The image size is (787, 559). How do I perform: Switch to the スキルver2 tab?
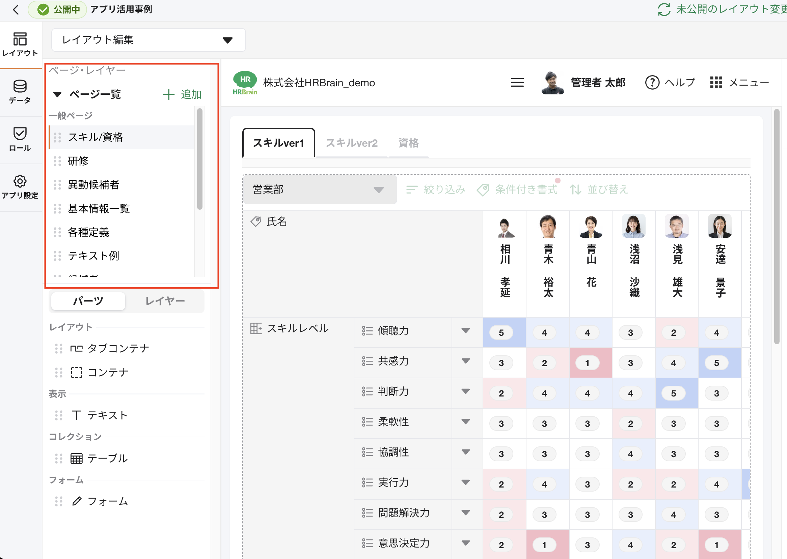click(x=351, y=143)
